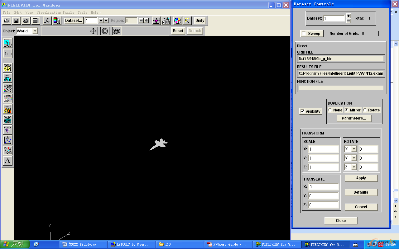Open the Edit menu
Viewport: 399px width, 249px height.
coord(18,12)
